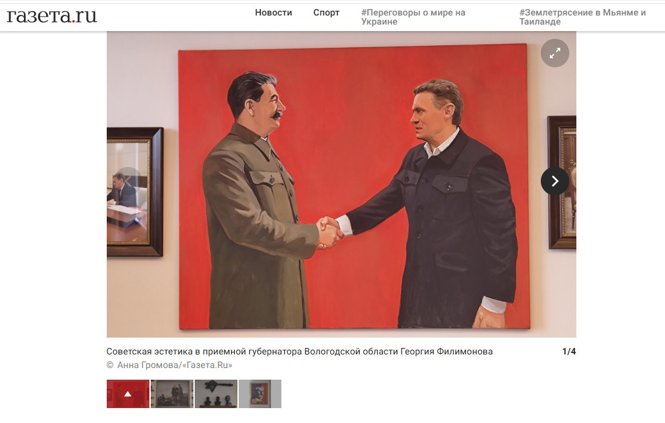
Task: Click the credit Анна Громова/«Газета.Ru»
Action: (174, 365)
